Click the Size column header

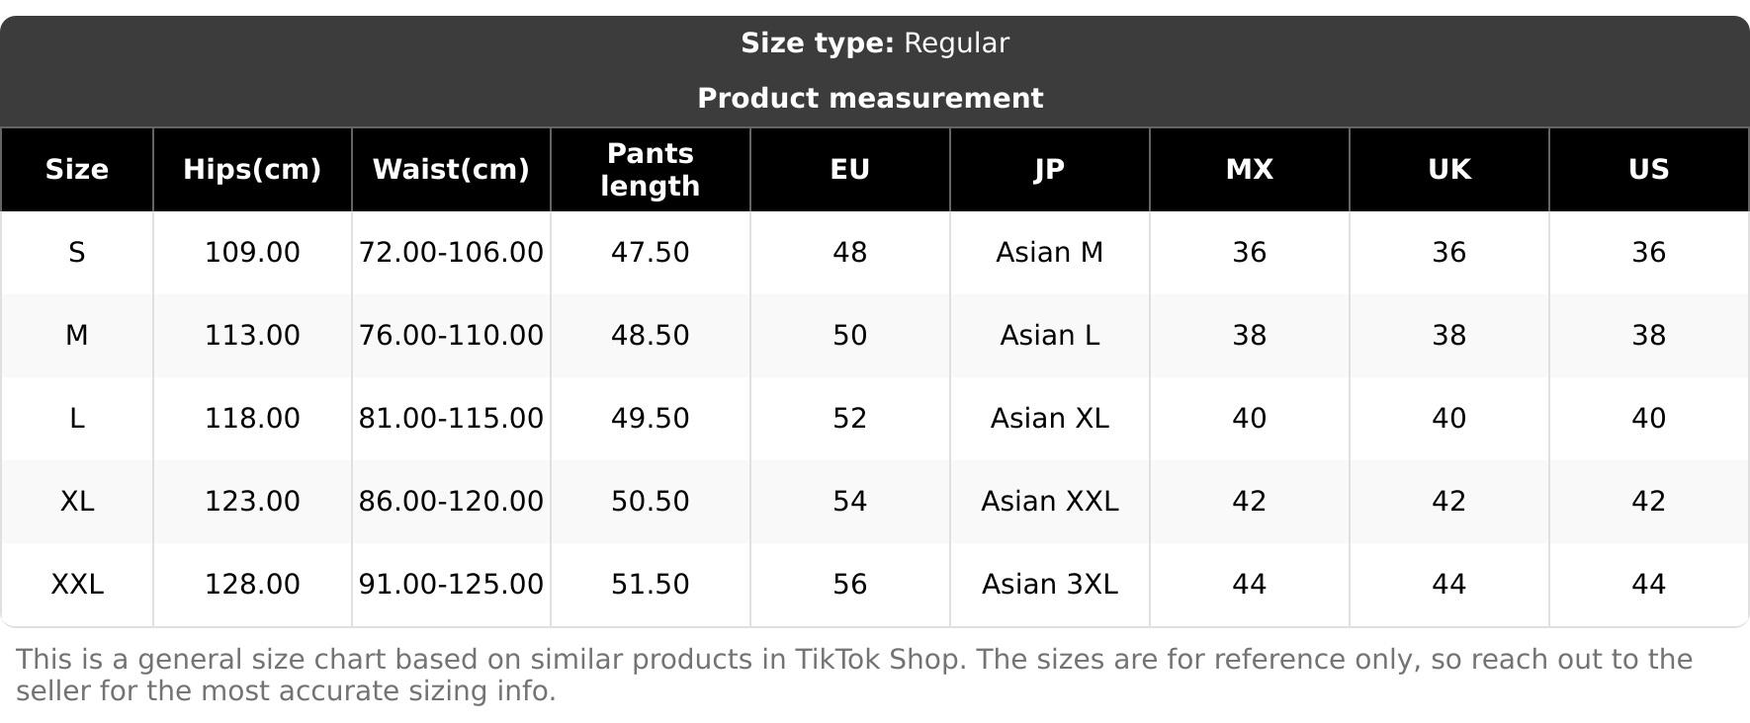[x=77, y=170]
